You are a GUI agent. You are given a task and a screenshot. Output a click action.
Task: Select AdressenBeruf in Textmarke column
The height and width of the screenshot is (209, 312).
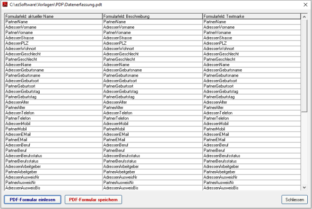[x=251, y=145]
